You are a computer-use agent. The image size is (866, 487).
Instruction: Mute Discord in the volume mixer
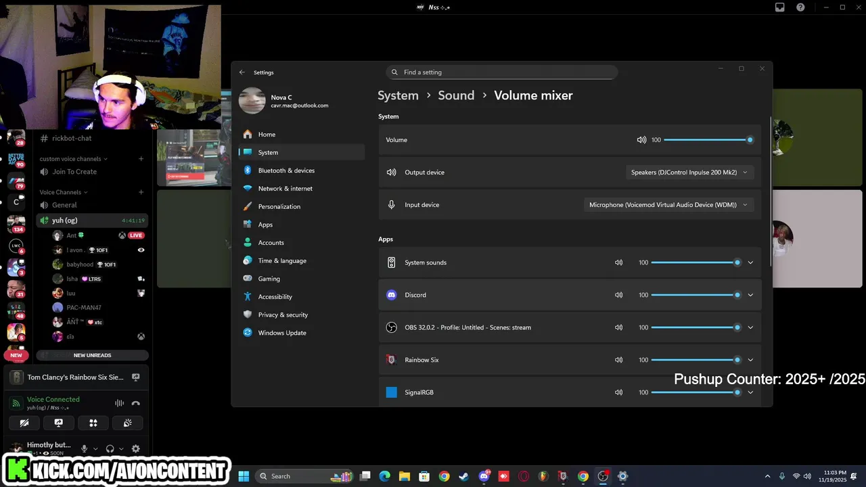(x=618, y=295)
